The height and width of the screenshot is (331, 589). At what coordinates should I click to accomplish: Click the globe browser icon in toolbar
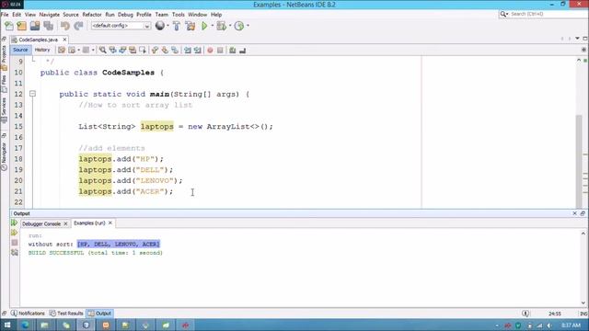point(160,26)
